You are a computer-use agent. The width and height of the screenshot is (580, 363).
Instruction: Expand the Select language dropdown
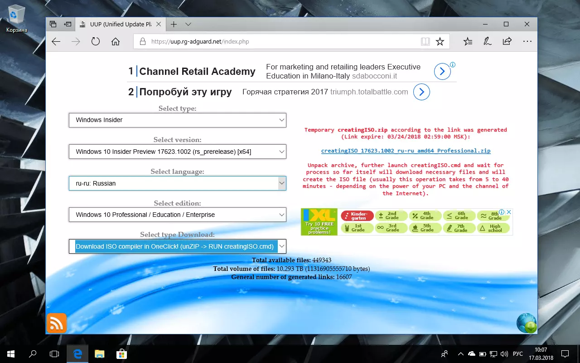click(x=177, y=183)
